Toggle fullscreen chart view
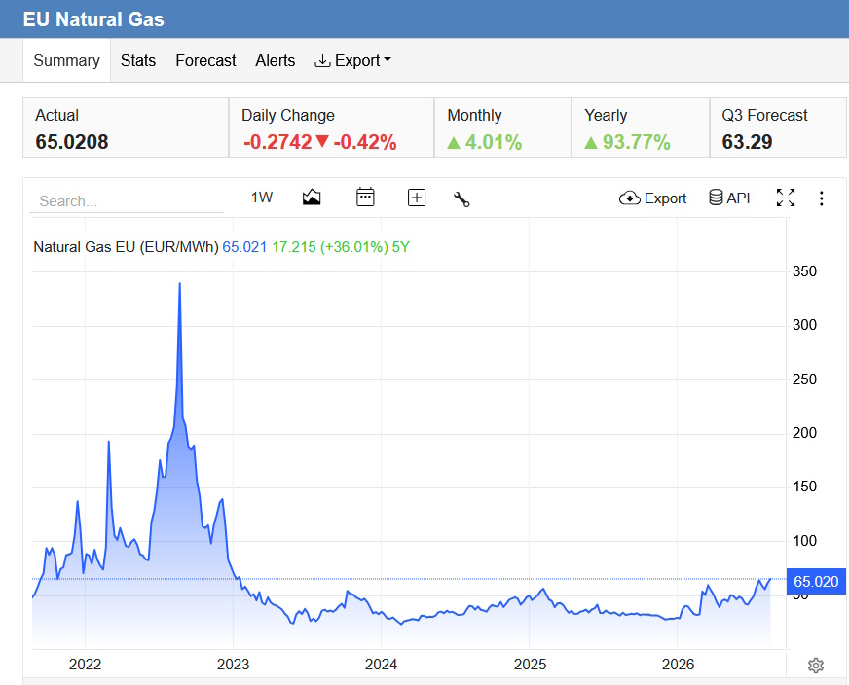Viewport: 849px width, 685px height. (786, 198)
